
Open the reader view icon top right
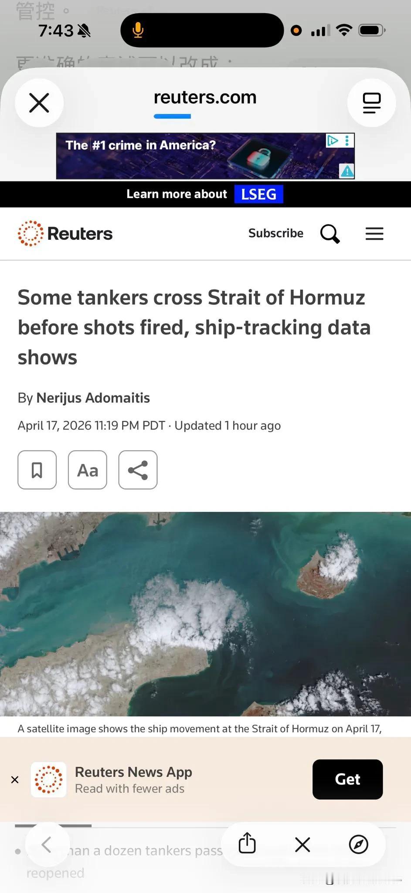tap(371, 103)
